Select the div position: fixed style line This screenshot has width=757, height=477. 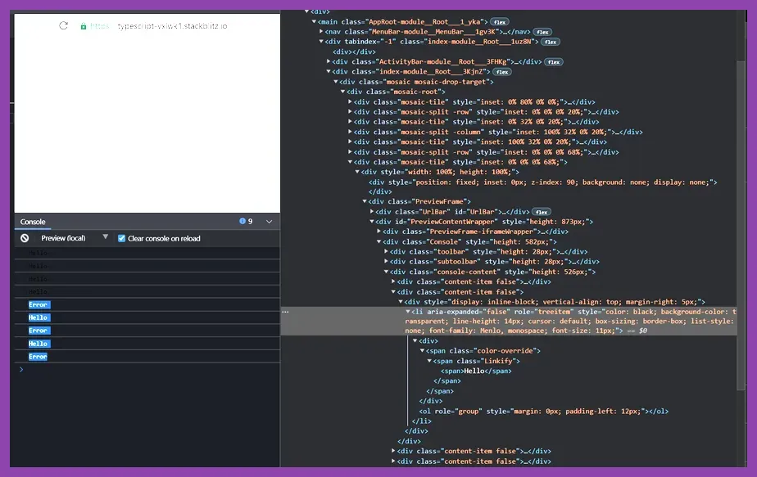tap(543, 182)
